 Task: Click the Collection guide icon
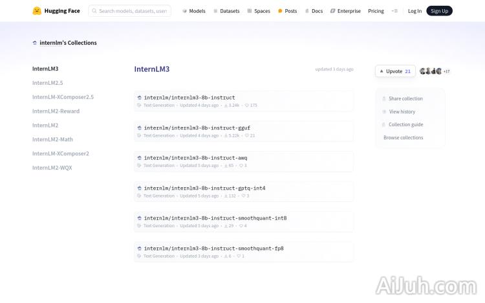click(384, 125)
